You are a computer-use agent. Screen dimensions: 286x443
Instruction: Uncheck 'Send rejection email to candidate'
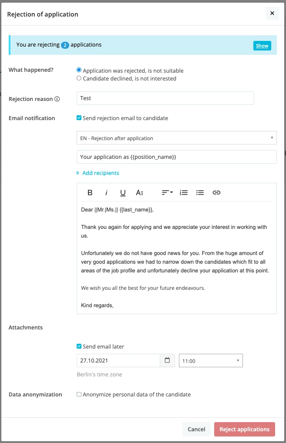79,118
